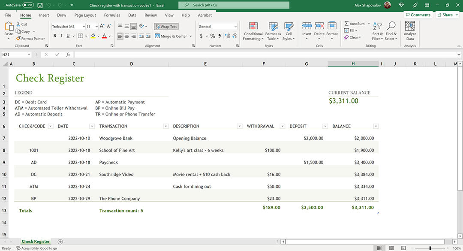Open the Comments pane
Screen dimensions: 463x251
[418, 15]
